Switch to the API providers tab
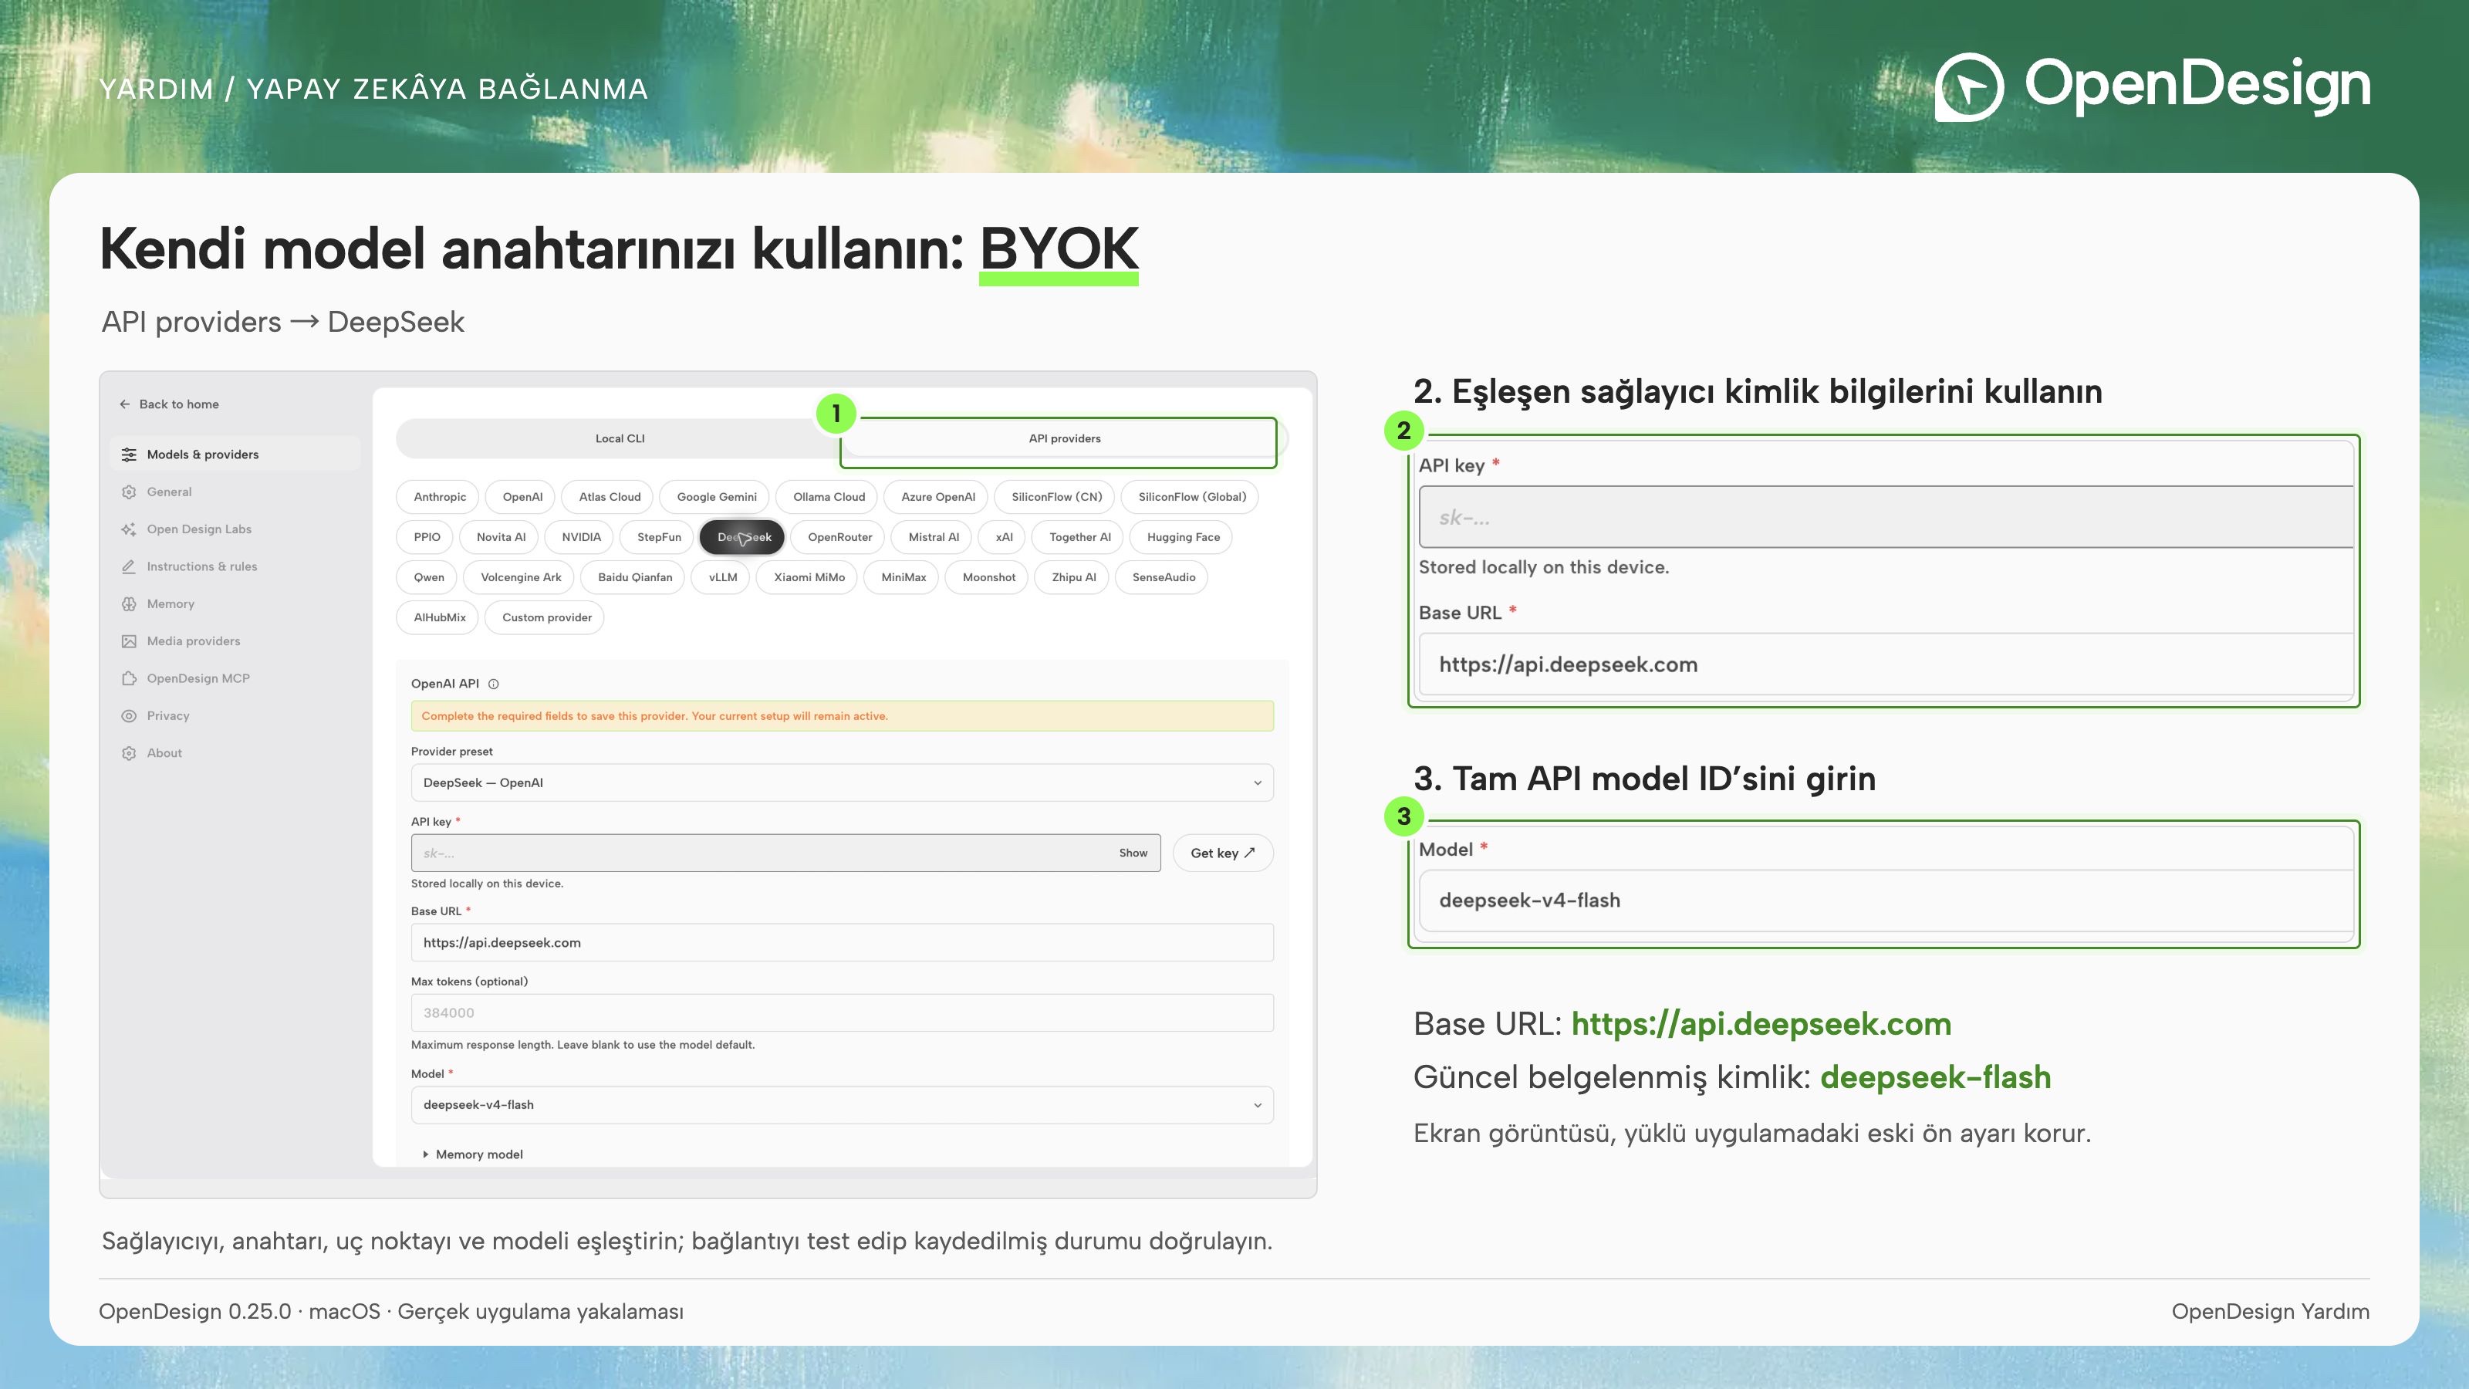2469x1389 pixels. coord(1064,439)
